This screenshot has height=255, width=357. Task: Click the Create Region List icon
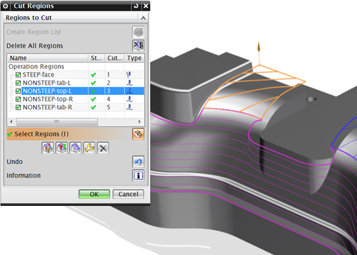[138, 32]
